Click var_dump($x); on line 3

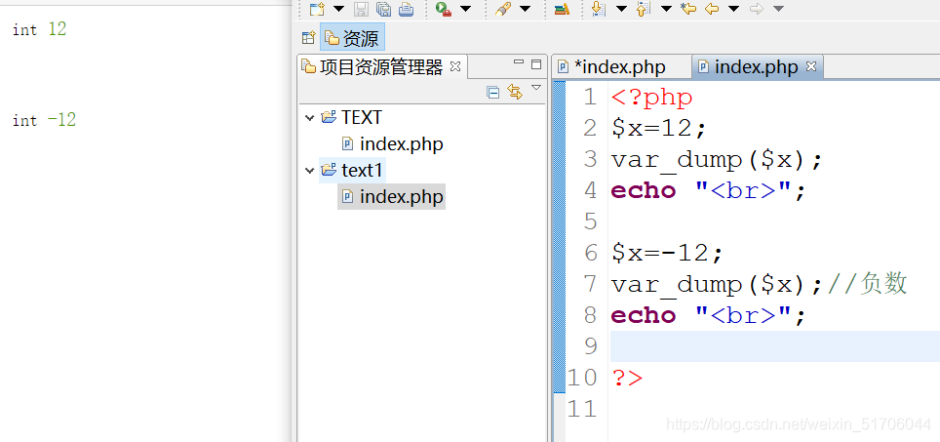point(717,160)
